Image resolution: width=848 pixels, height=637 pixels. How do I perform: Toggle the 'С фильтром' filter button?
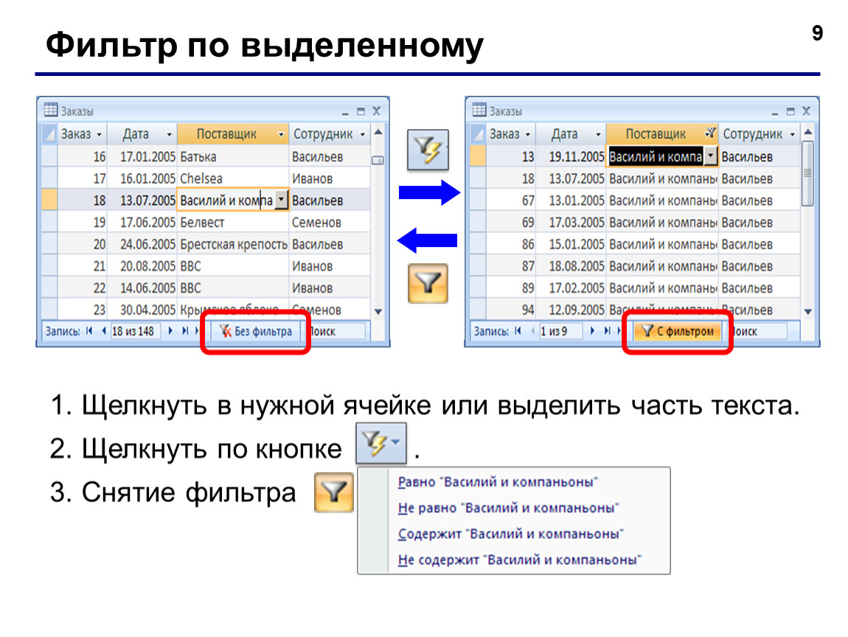coord(678,332)
